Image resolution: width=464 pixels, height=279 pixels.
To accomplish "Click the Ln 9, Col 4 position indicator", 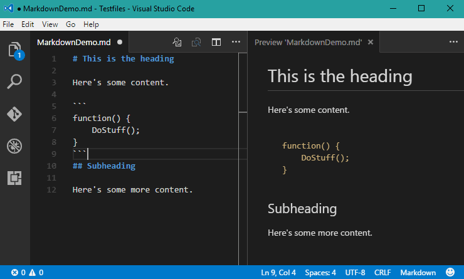I will [278, 273].
